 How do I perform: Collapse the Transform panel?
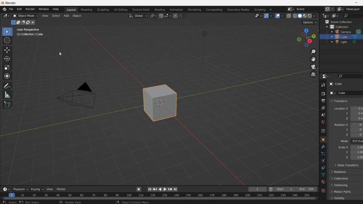(341, 101)
